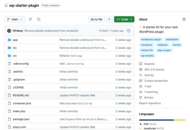Select the boilerplate topic tag
This screenshot has width=190, height=130.
(172, 39)
